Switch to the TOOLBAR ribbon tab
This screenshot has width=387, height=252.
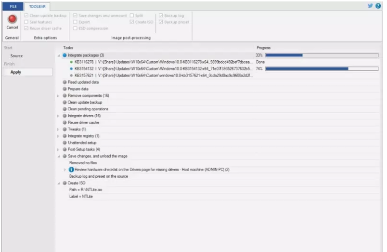37,6
